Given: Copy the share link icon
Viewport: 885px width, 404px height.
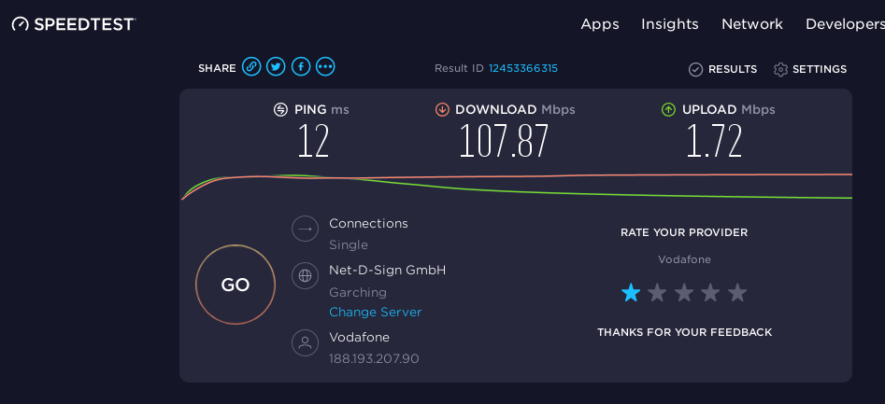Looking at the screenshot, I should click(251, 66).
